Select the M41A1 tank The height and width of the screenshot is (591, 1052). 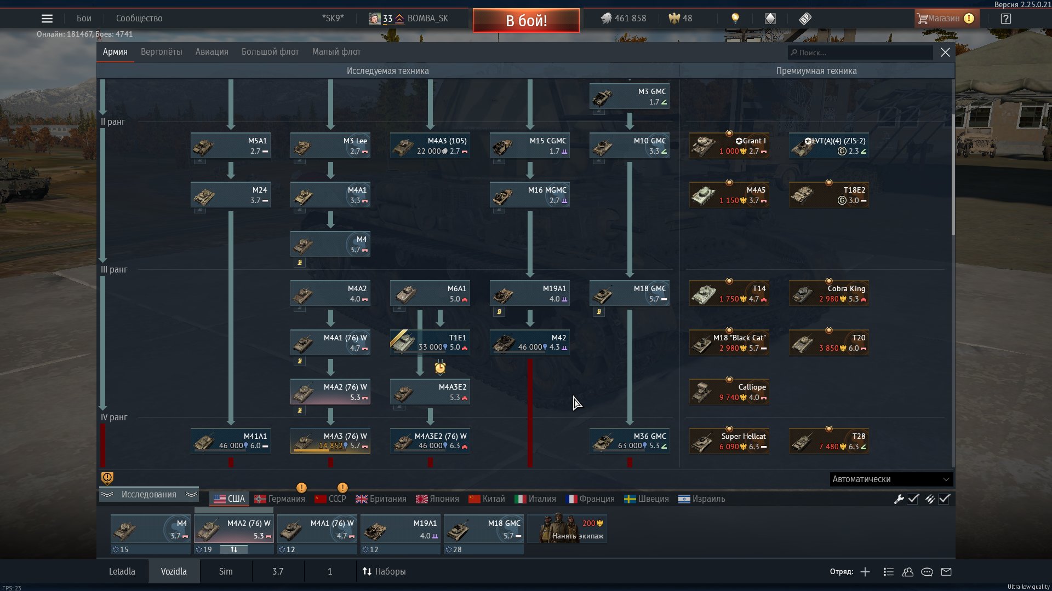231,441
